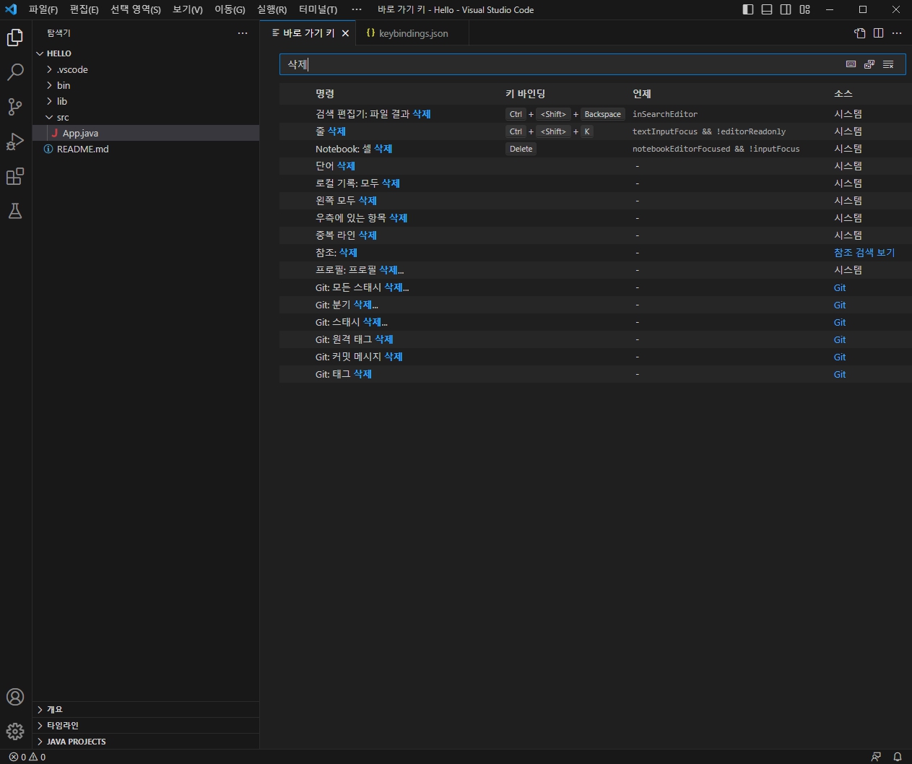Click the 언제 column header
This screenshot has height=764, width=912.
coord(642,94)
